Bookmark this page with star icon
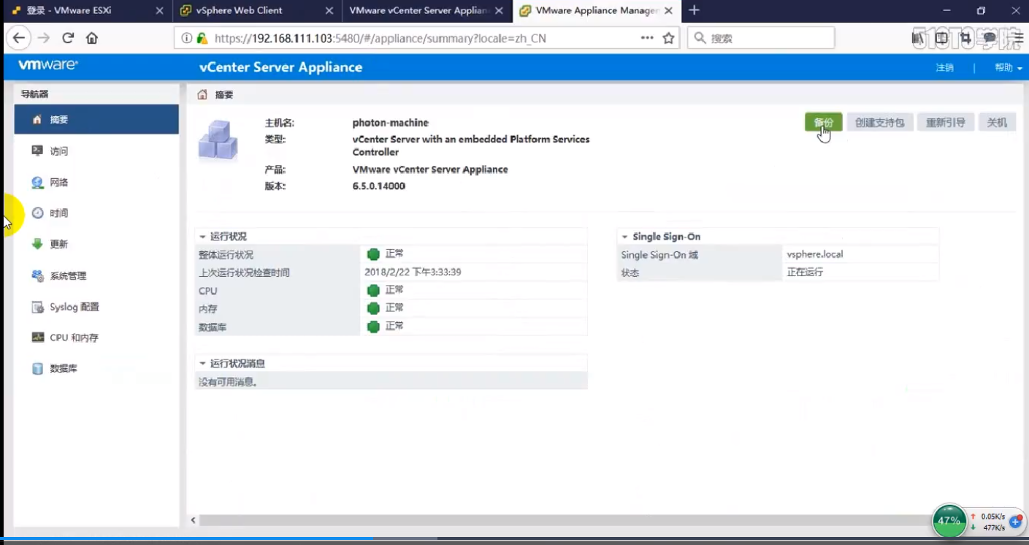The image size is (1029, 545). pos(668,38)
